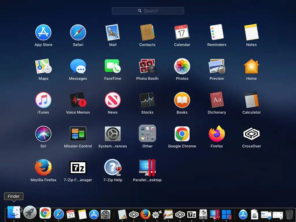Launch 7-Zip File Manager
Viewport: 296px width, 222px height.
(x=78, y=168)
